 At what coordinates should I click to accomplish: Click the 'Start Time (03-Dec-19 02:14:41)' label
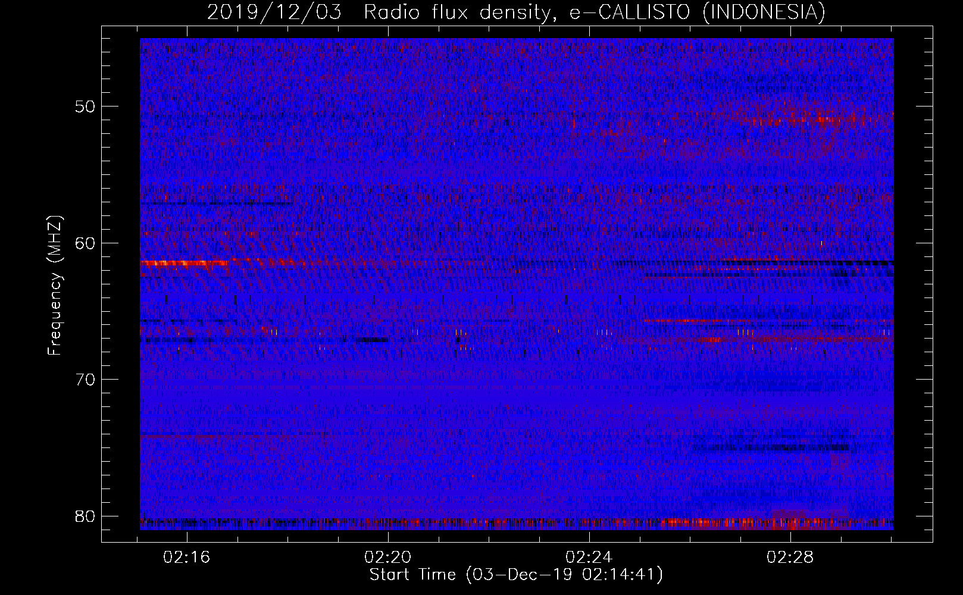coord(516,575)
